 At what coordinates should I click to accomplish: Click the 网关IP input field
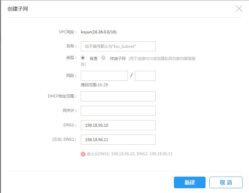pos(118,111)
